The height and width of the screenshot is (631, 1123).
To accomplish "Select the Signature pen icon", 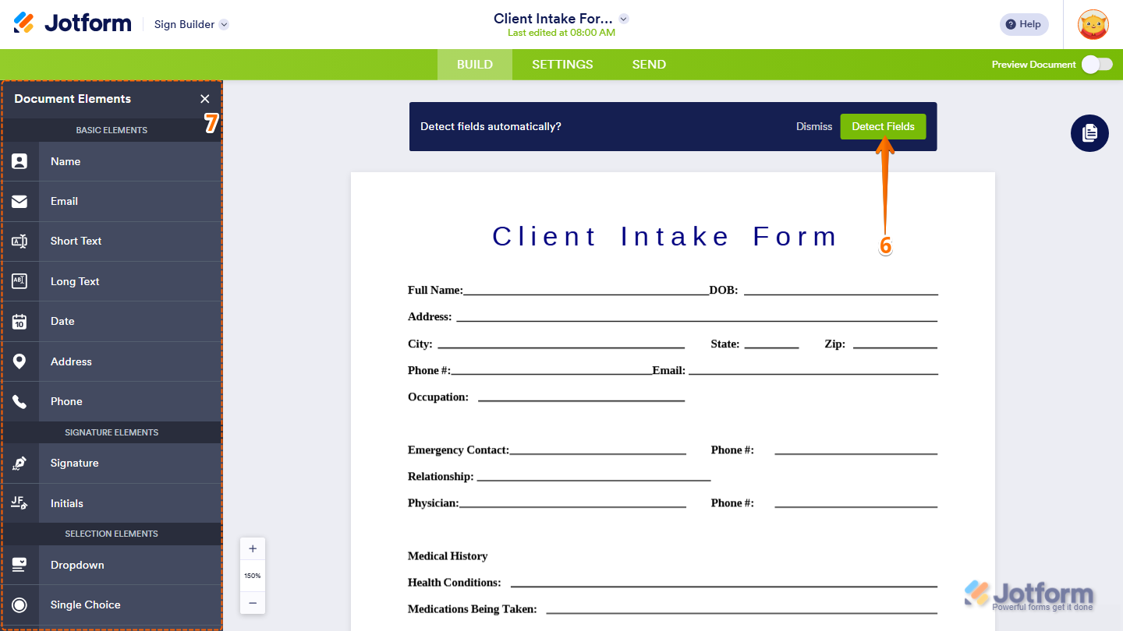I will (x=19, y=463).
